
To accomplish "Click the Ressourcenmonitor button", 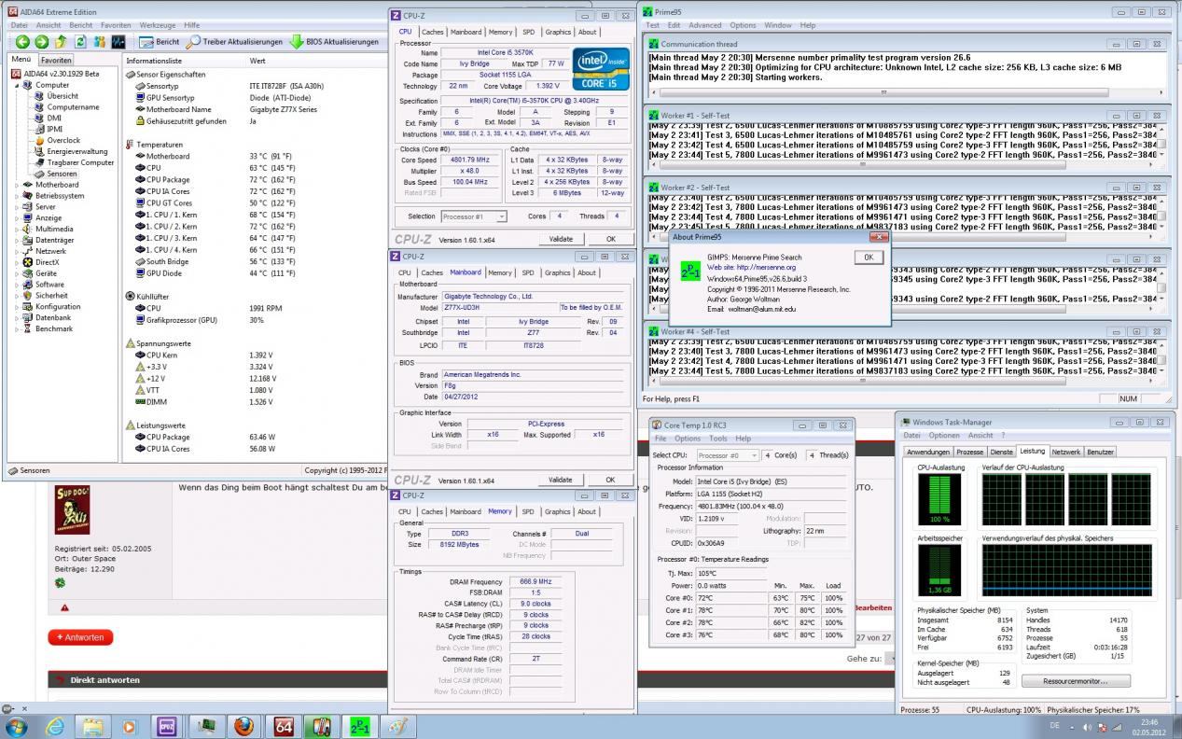I will (1076, 681).
